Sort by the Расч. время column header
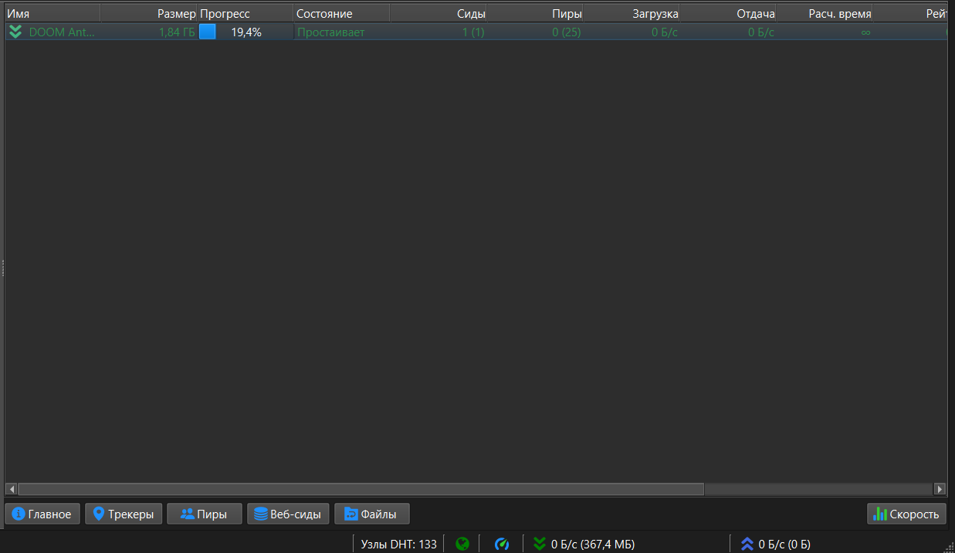The image size is (955, 553). (x=824, y=14)
